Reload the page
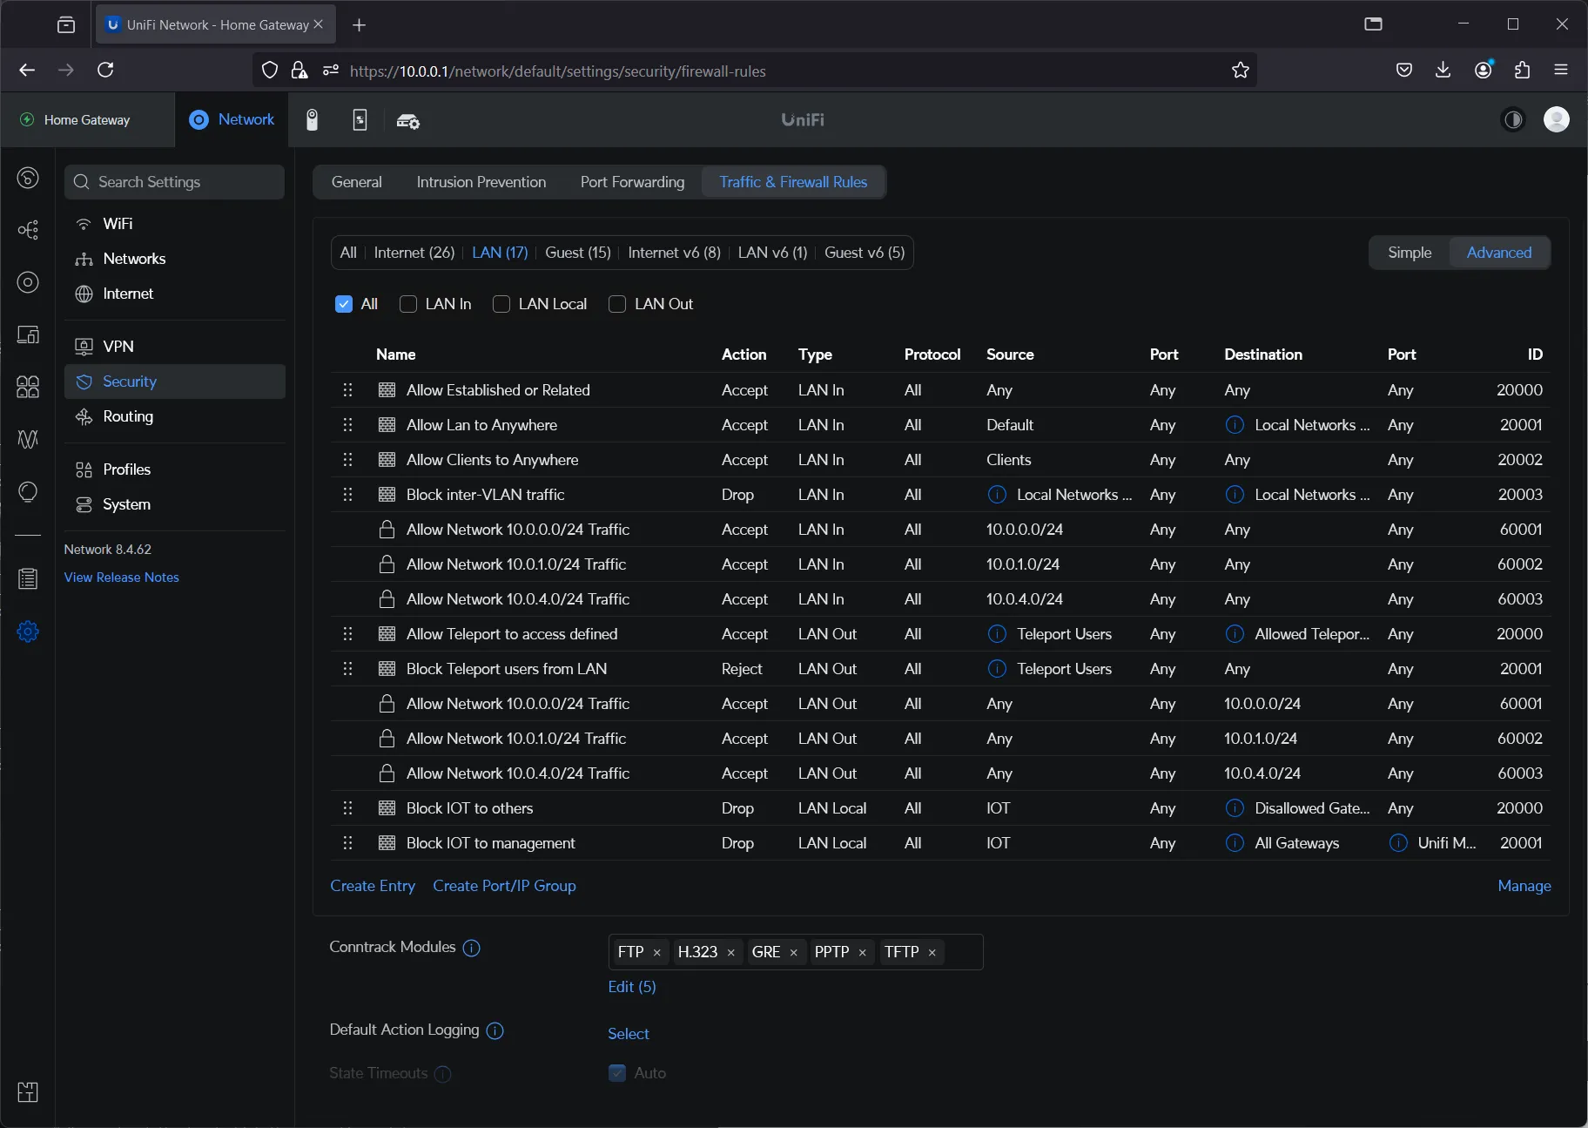 click(x=105, y=70)
